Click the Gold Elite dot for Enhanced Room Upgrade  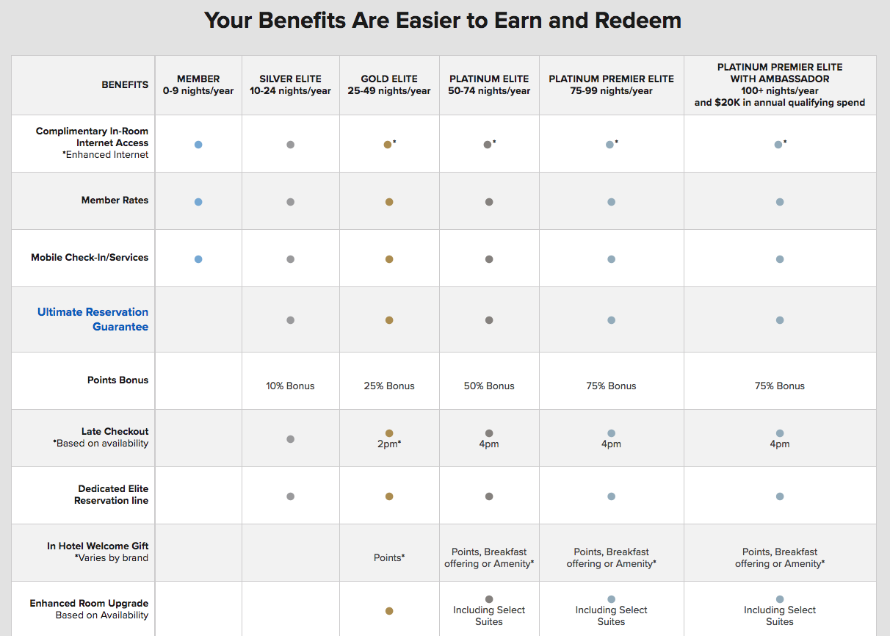[389, 611]
